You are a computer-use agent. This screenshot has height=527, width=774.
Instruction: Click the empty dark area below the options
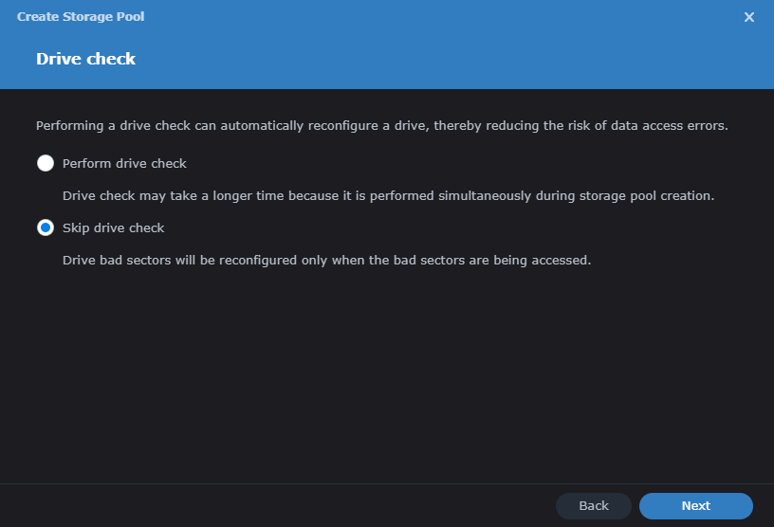(379, 379)
